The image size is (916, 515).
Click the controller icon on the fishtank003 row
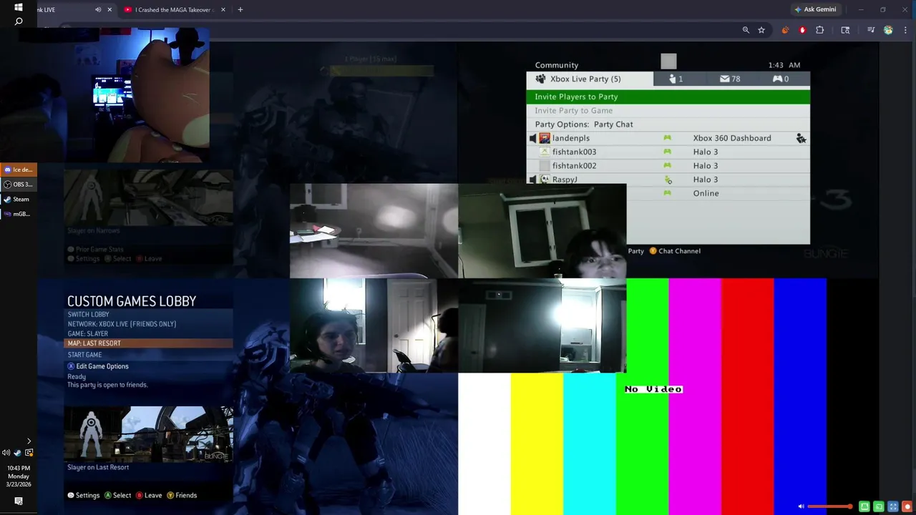667,152
